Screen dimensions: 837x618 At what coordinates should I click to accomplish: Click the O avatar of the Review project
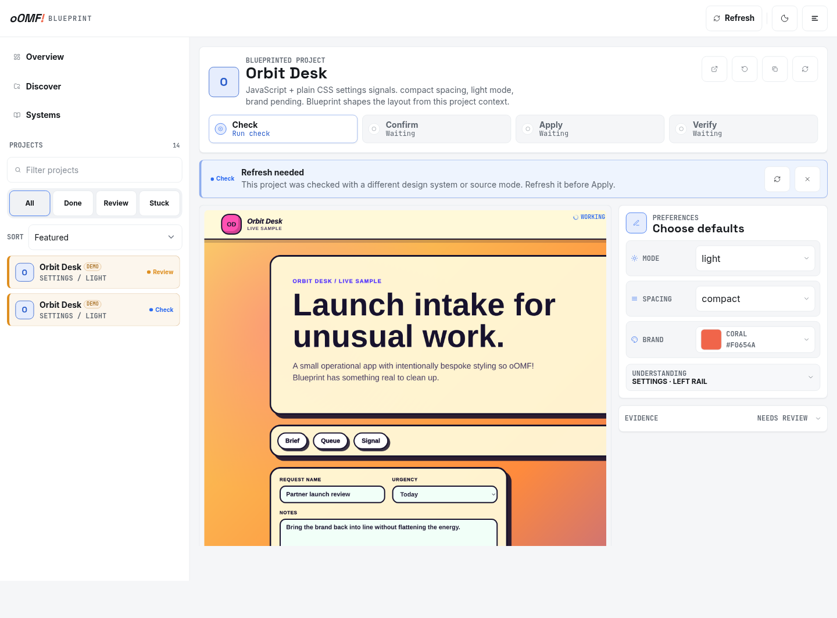(24, 272)
